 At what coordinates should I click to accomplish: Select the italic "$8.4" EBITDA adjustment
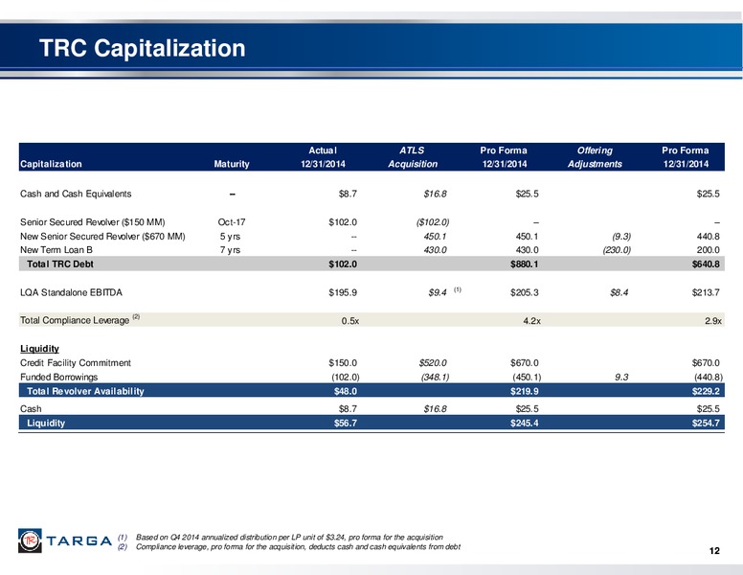click(x=619, y=292)
